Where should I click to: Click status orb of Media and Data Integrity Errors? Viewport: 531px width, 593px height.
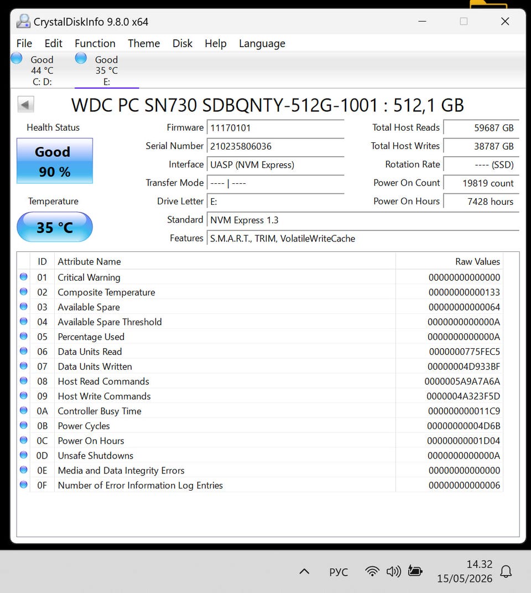23,470
